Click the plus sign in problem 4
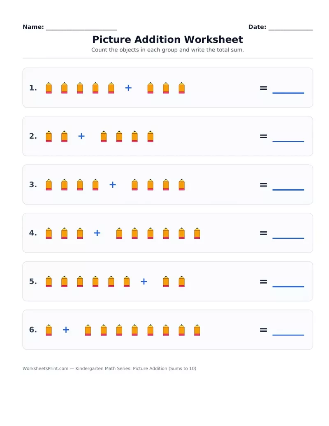Image resolution: width=329 pixels, height=426 pixels. coord(97,233)
